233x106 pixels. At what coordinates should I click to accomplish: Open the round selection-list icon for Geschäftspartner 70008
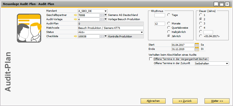click(x=101, y=15)
